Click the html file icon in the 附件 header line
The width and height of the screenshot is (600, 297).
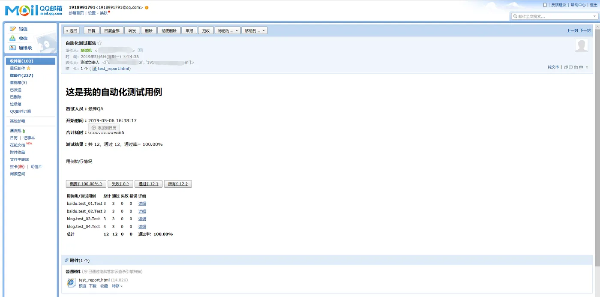pyautogui.click(x=95, y=69)
